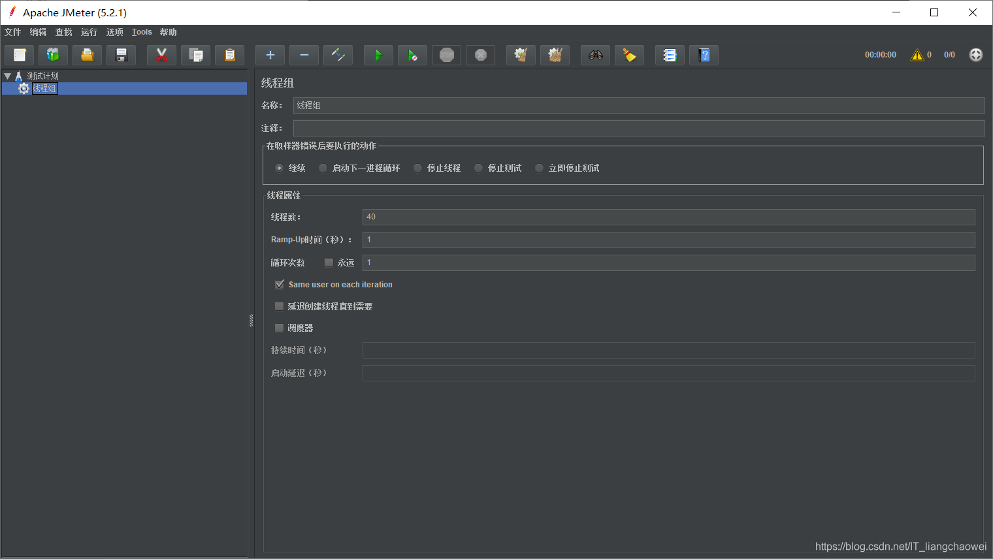The height and width of the screenshot is (559, 993).
Task: Click the 线程数 field showing 40
Action: click(x=669, y=217)
